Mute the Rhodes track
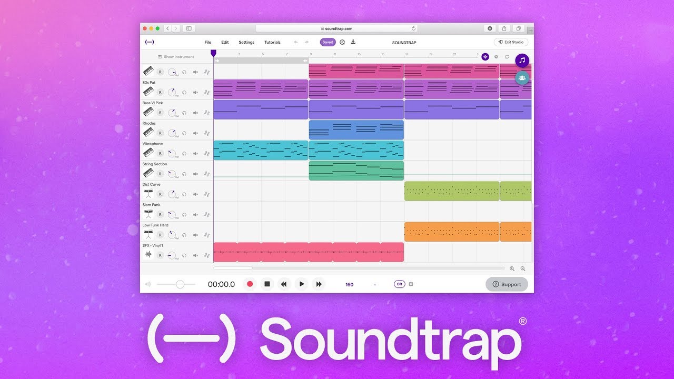This screenshot has height=379, width=674. [195, 133]
